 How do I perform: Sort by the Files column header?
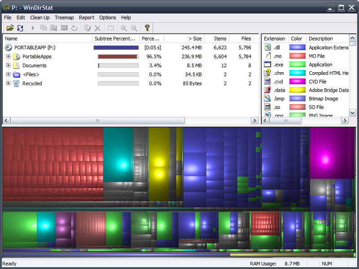[241, 39]
